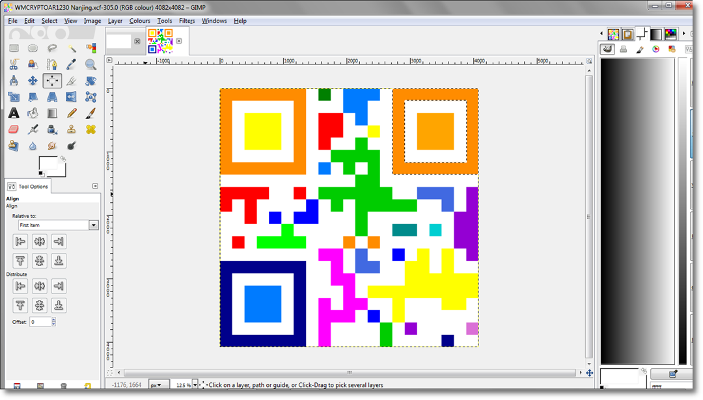Select the Colour Picker eyedropper tool
This screenshot has width=703, height=400.
click(x=72, y=64)
